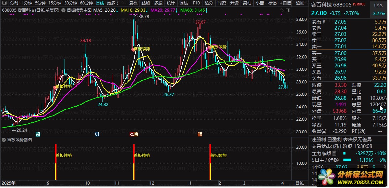
Task: Click the +自选 add to watchlist button
Action: tap(285, 3)
